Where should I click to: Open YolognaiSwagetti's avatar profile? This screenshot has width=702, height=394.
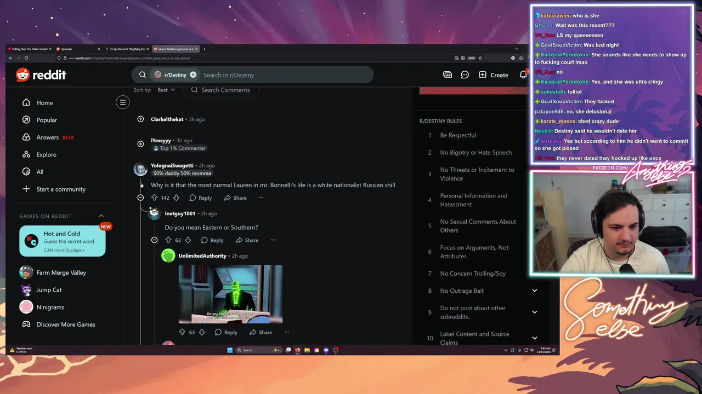[x=140, y=169]
